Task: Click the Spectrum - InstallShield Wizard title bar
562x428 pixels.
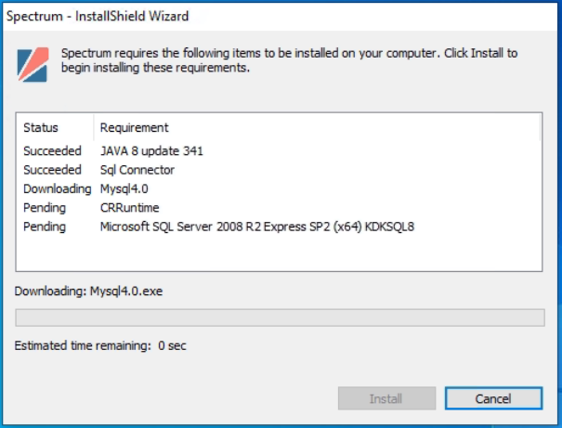Action: coord(281,16)
